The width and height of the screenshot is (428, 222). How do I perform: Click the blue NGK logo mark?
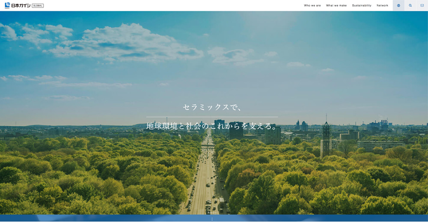(x=7, y=5)
